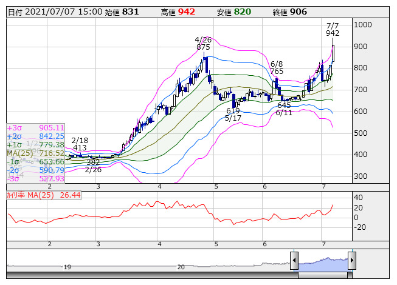Click the 4/26 875 peak label

(203, 42)
